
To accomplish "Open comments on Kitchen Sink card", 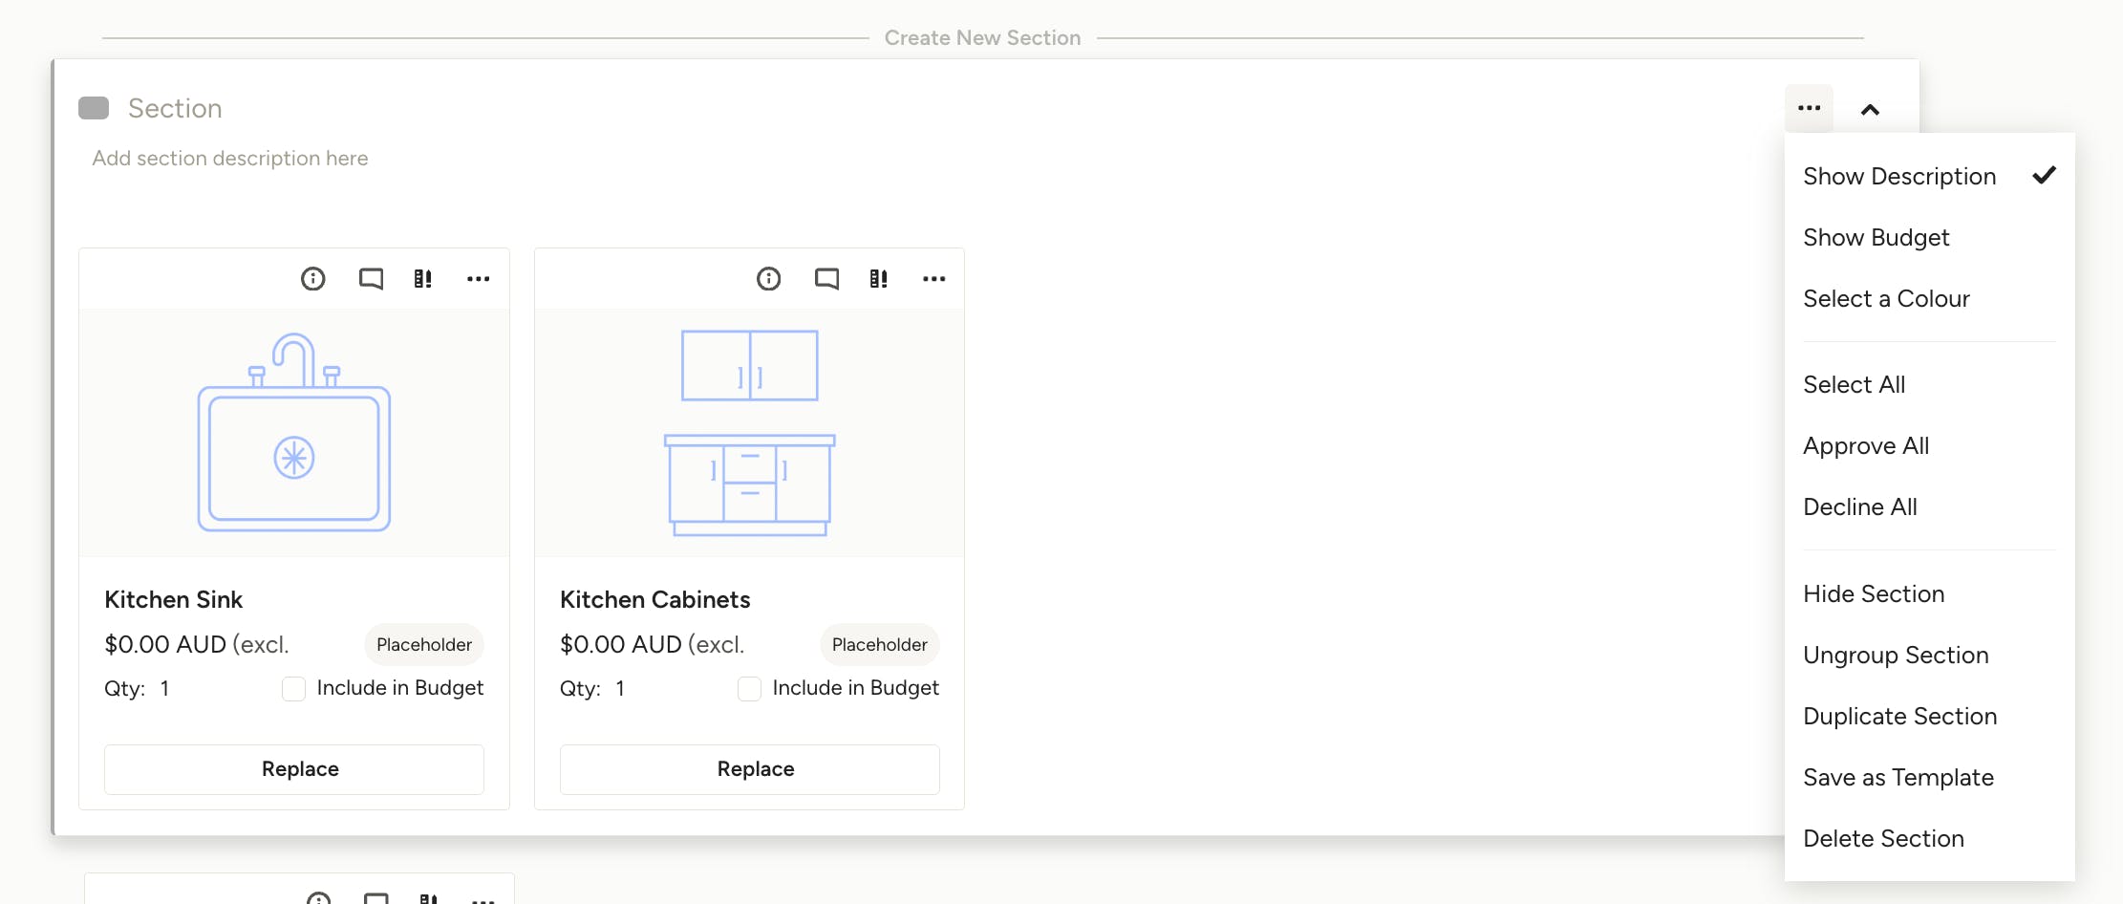I will click(371, 279).
